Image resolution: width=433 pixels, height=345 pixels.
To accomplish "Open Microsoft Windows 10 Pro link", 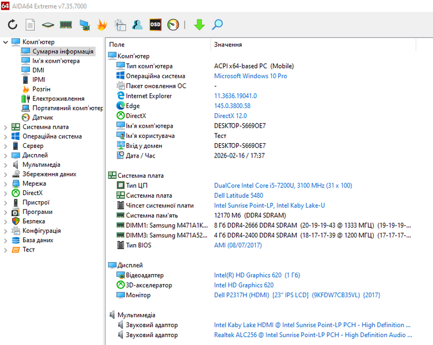I will point(250,76).
